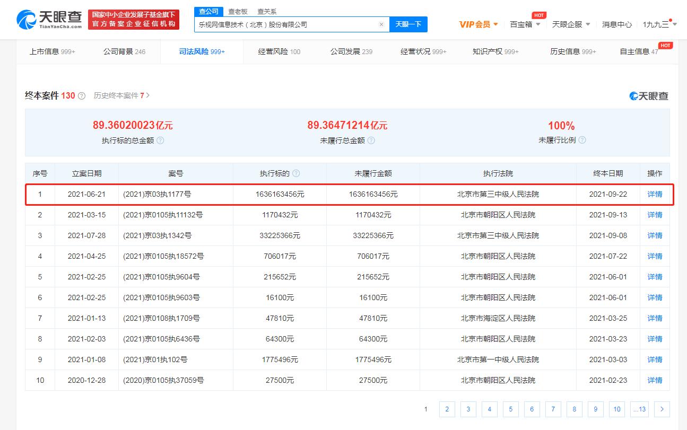Click filing date 2020-12-28
The image size is (687, 430).
(x=86, y=380)
